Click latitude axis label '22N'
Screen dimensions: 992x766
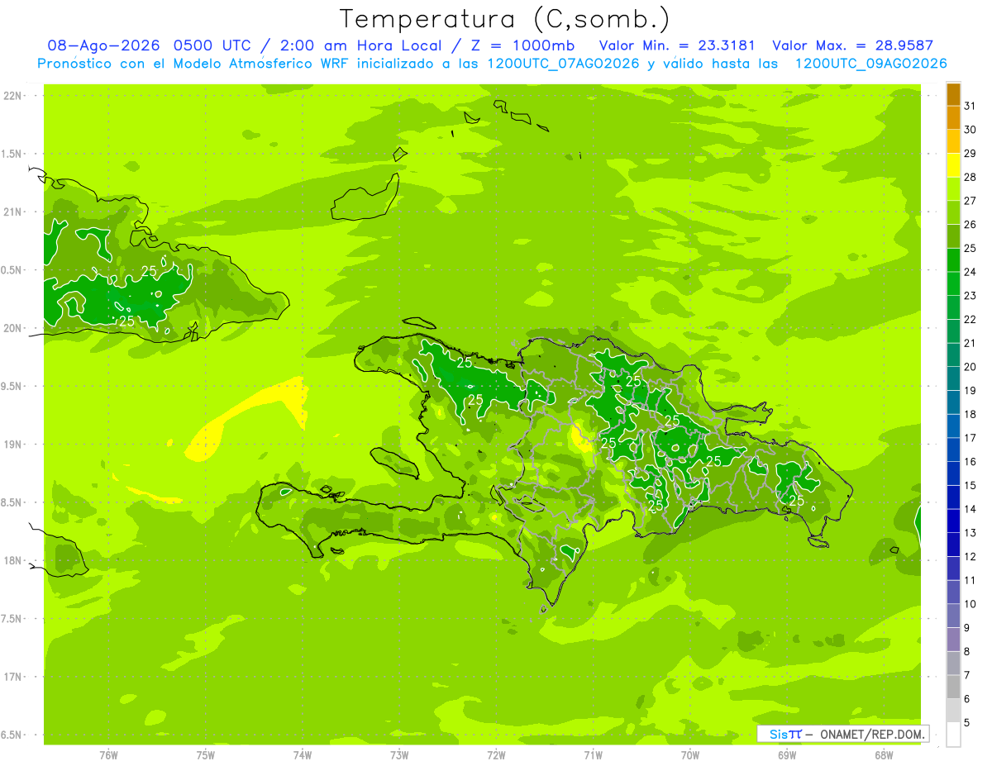tap(12, 96)
